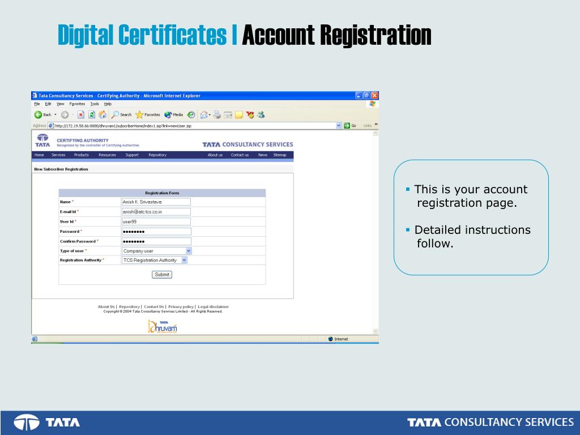Click the footer Repository link
Viewport: 580px width, 435px height.
click(x=130, y=306)
